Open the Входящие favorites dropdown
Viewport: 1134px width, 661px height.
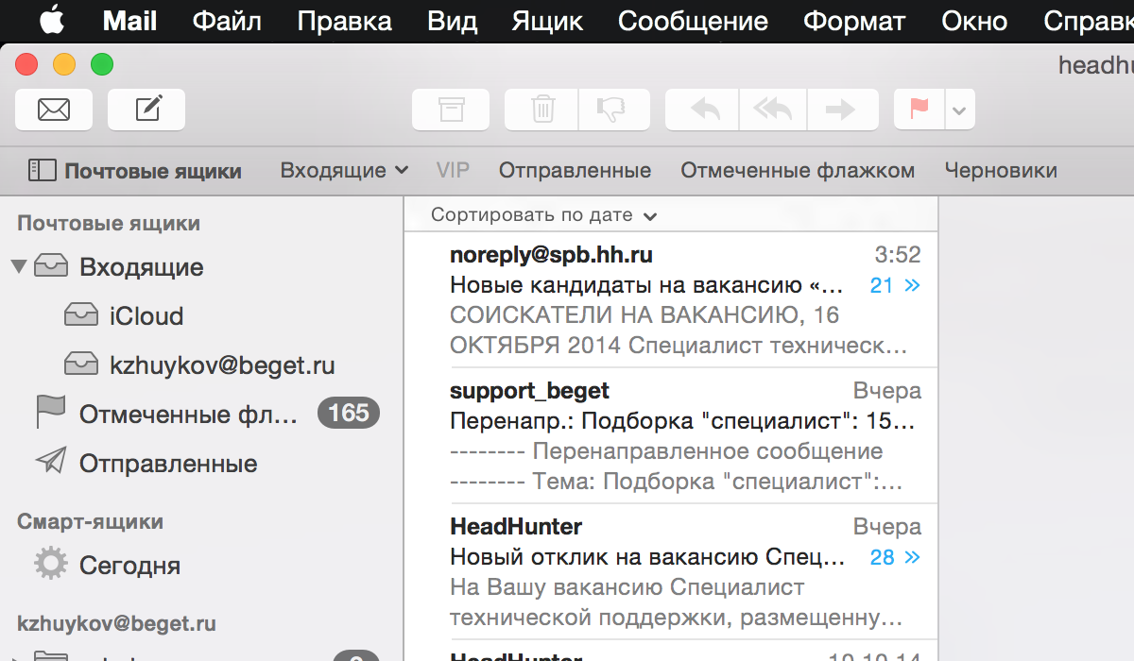click(x=344, y=171)
